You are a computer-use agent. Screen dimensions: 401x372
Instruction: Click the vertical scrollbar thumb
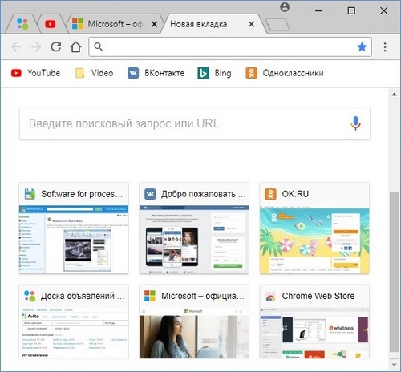(x=394, y=272)
